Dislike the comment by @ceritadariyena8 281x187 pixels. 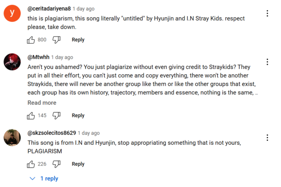pos(56,40)
